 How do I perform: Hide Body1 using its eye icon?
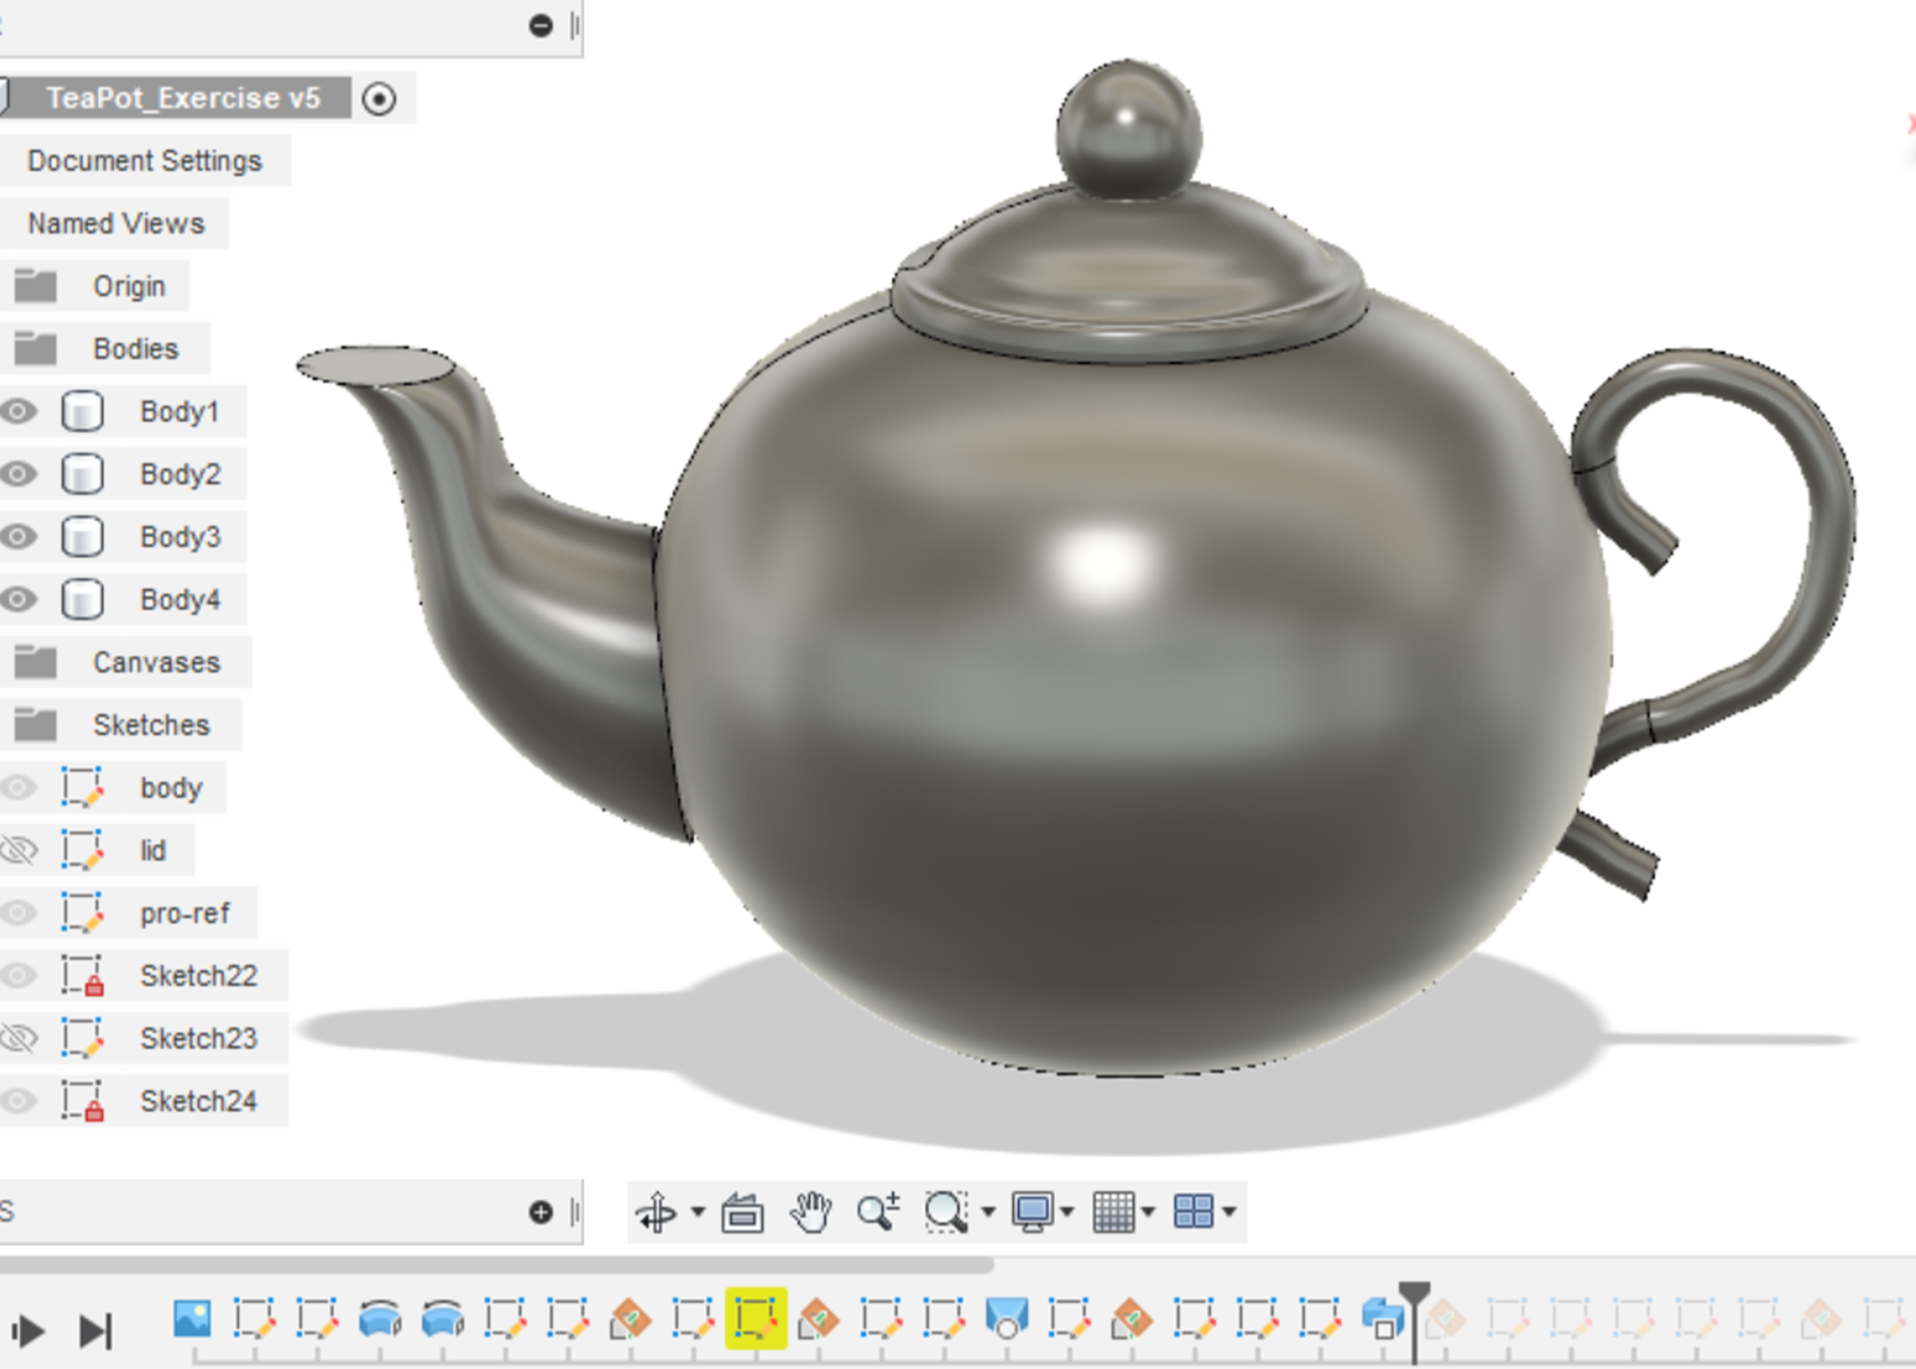[x=18, y=412]
